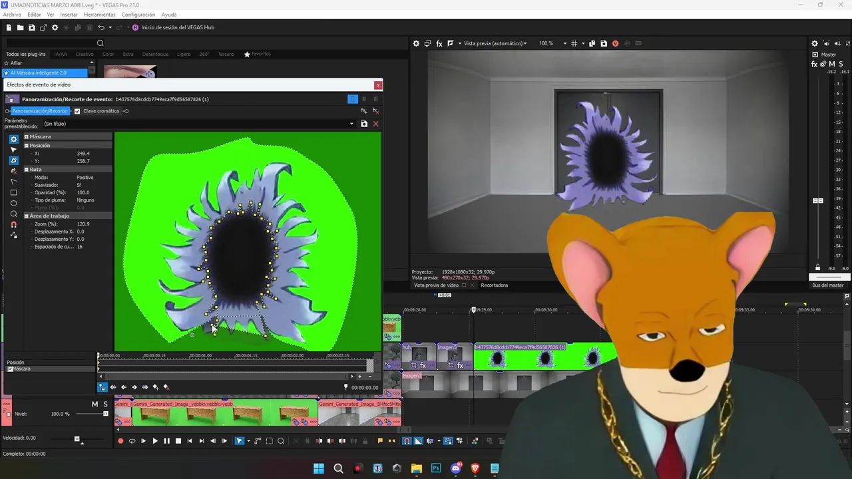Collapse the Posición property group
This screenshot has height=479, width=852.
coord(27,145)
